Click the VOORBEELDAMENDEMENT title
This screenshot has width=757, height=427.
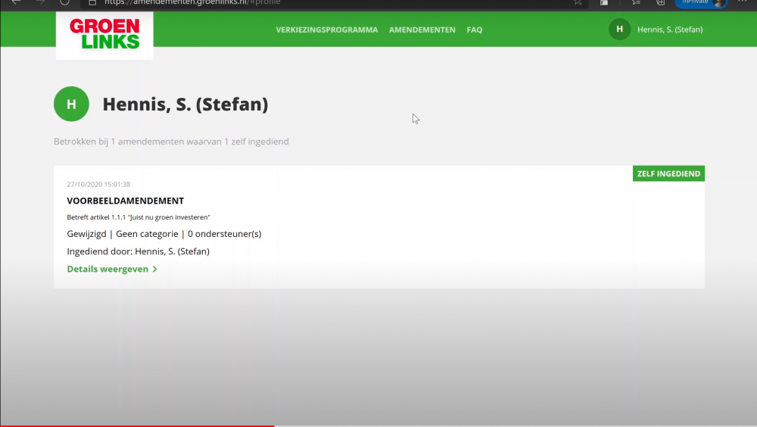point(125,201)
